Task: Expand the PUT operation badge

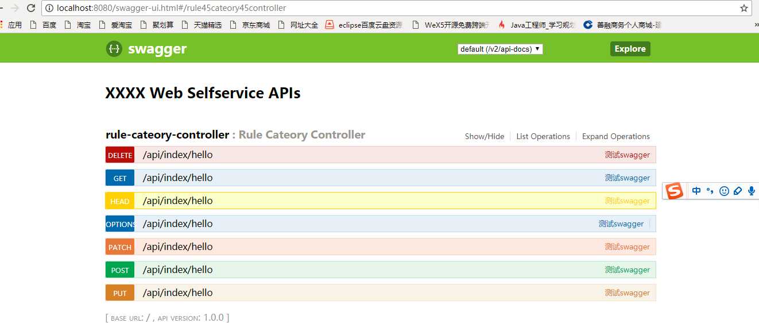Action: click(x=120, y=293)
